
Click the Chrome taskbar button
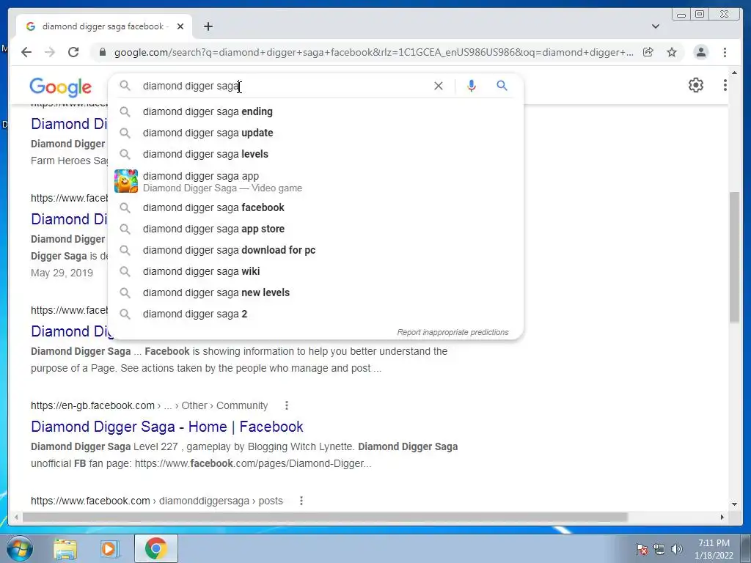tap(156, 548)
